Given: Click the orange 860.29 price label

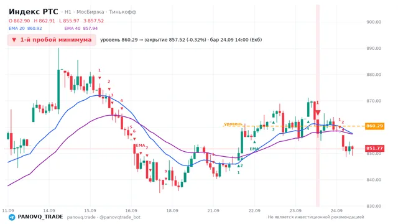Looking at the screenshot, I should pyautogui.click(x=374, y=126).
